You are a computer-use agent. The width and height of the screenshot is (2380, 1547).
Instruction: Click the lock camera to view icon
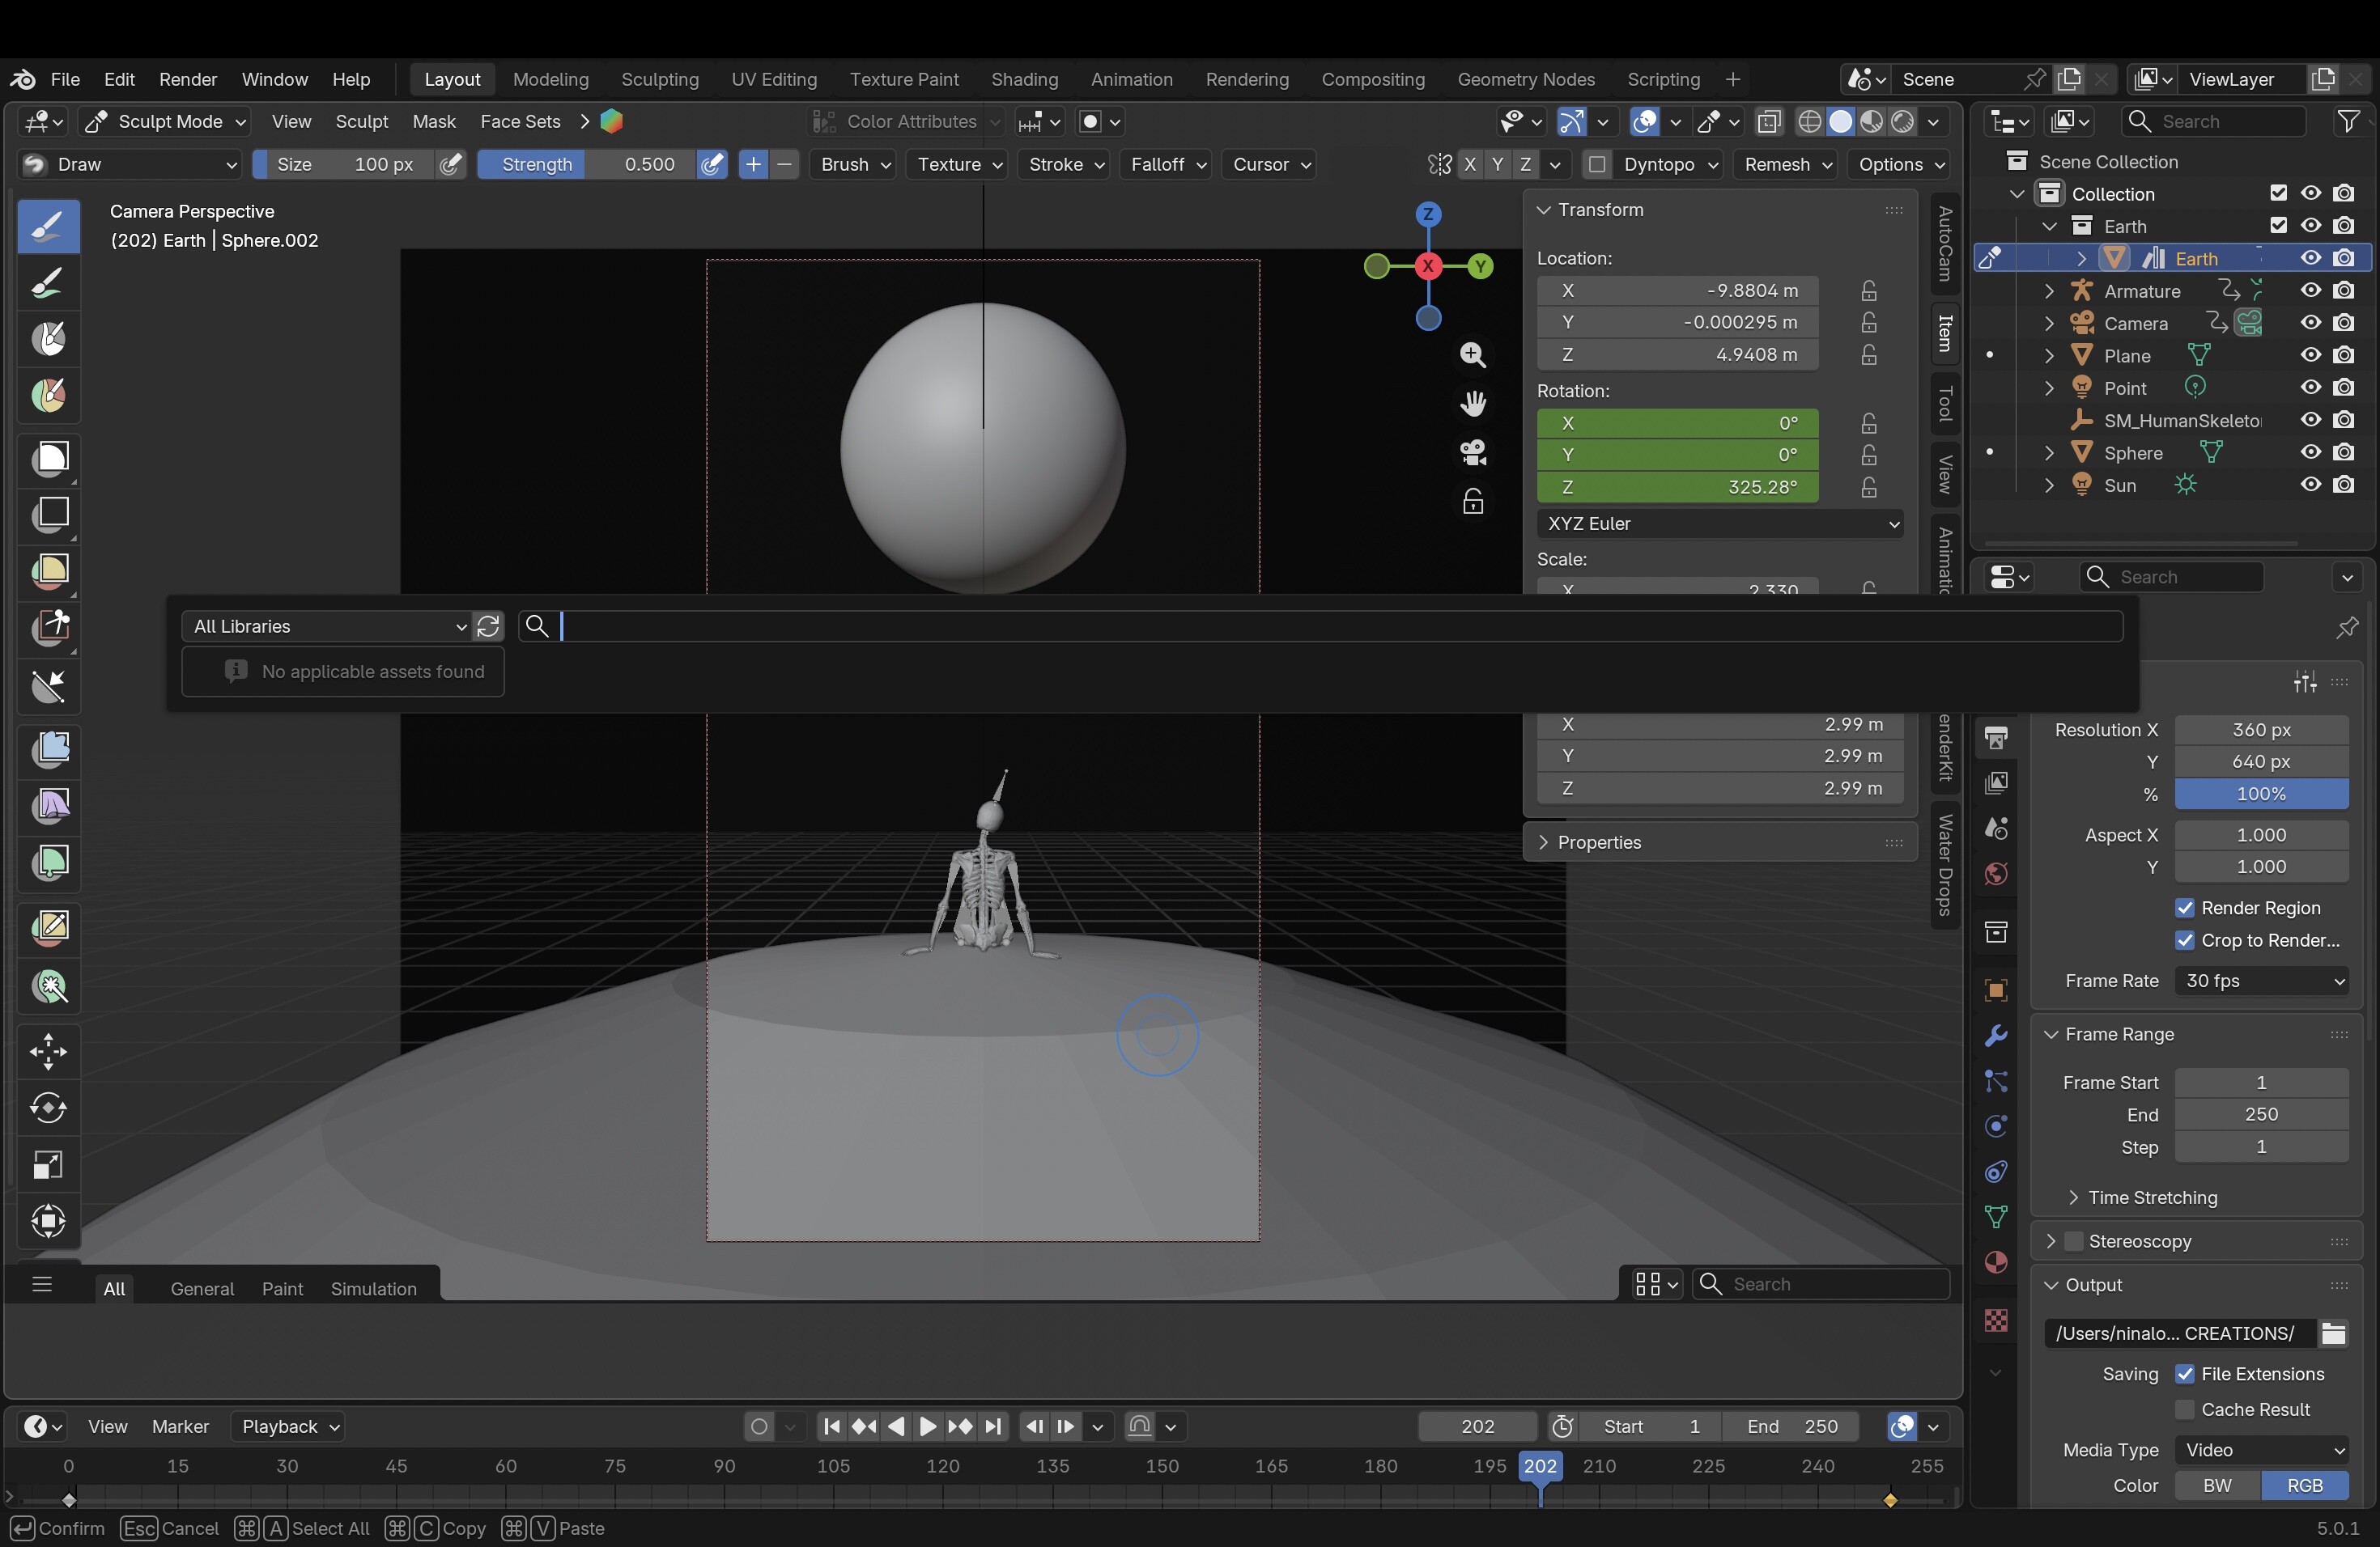(1472, 501)
